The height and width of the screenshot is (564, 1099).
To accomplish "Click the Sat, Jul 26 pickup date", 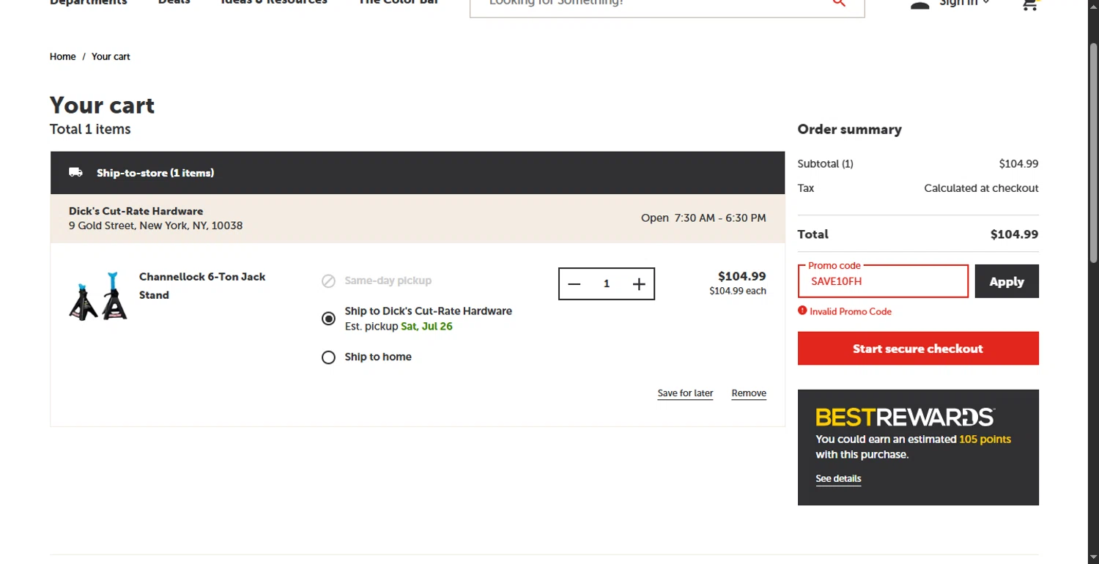I will (x=426, y=327).
